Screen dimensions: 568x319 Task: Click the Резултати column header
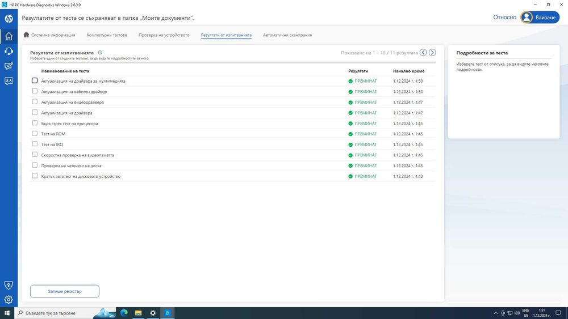[x=358, y=71]
